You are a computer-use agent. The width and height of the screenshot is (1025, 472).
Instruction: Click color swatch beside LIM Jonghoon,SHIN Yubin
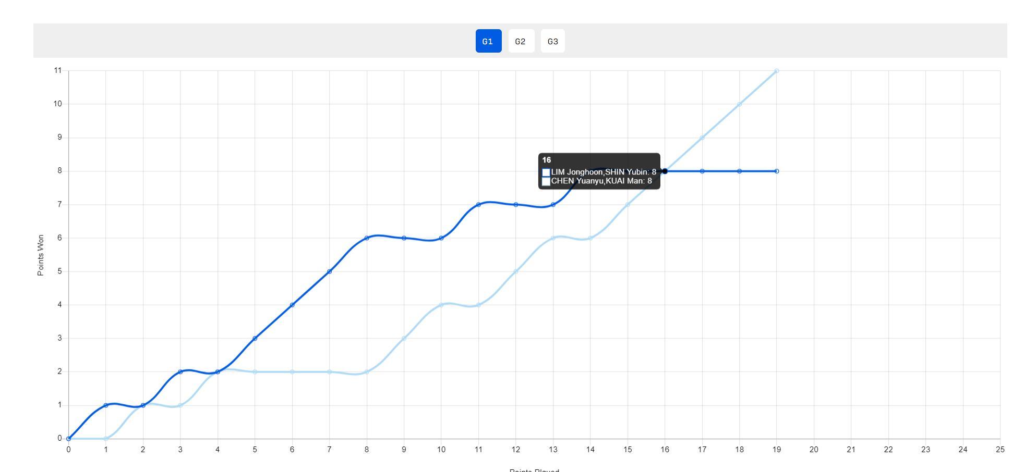tap(546, 172)
